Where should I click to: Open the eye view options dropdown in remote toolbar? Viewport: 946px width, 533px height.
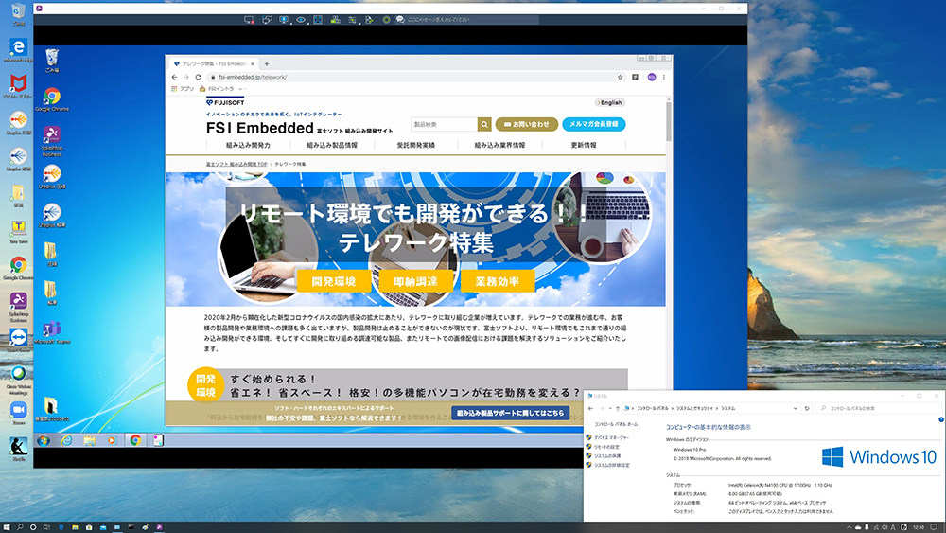301,20
